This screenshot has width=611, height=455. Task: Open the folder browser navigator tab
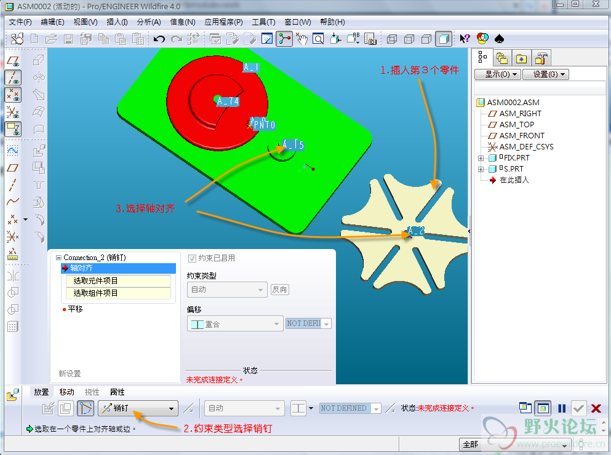click(502, 59)
